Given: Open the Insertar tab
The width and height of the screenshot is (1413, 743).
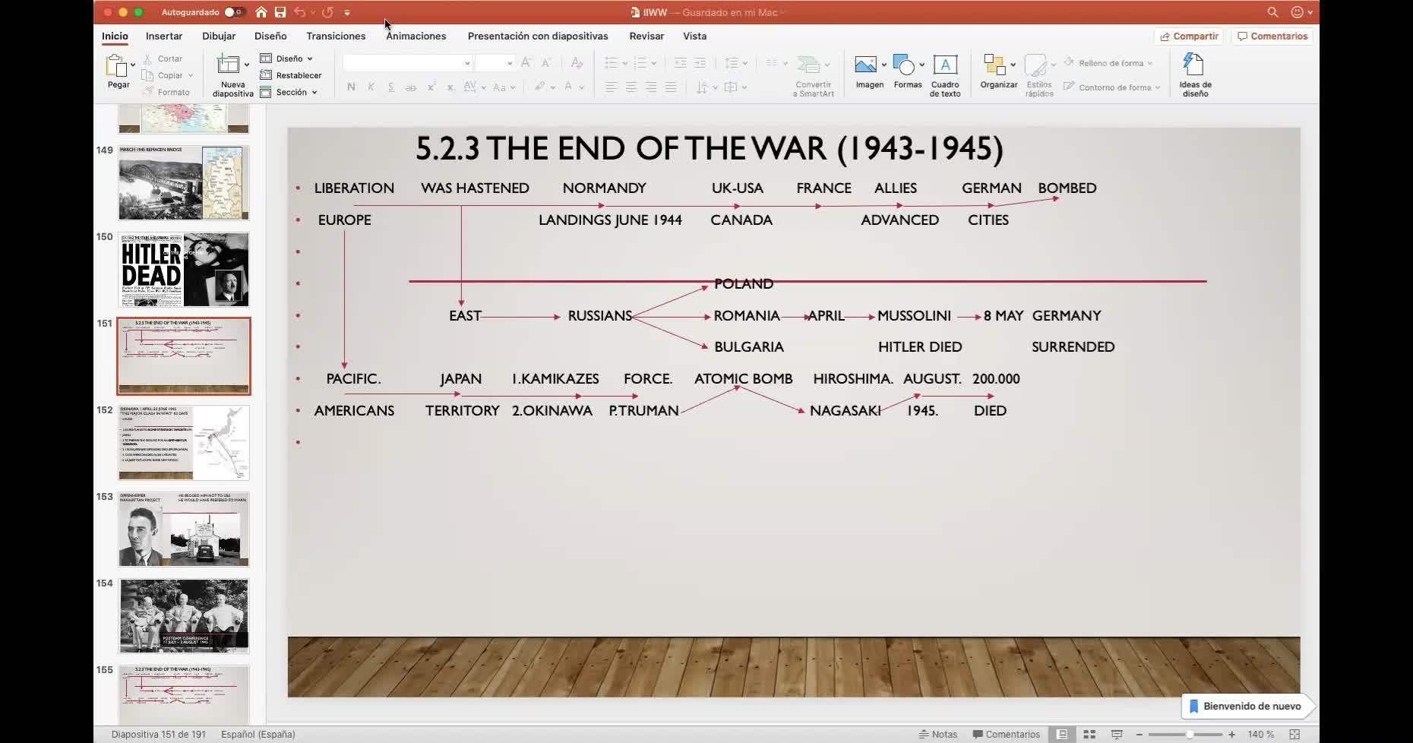Looking at the screenshot, I should click(164, 36).
